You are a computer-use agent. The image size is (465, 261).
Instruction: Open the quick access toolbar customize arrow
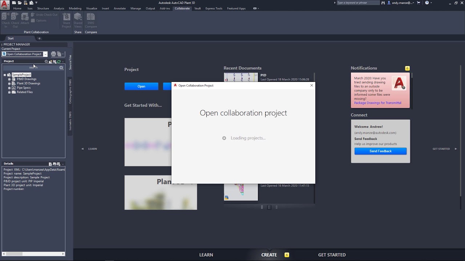coord(36,3)
